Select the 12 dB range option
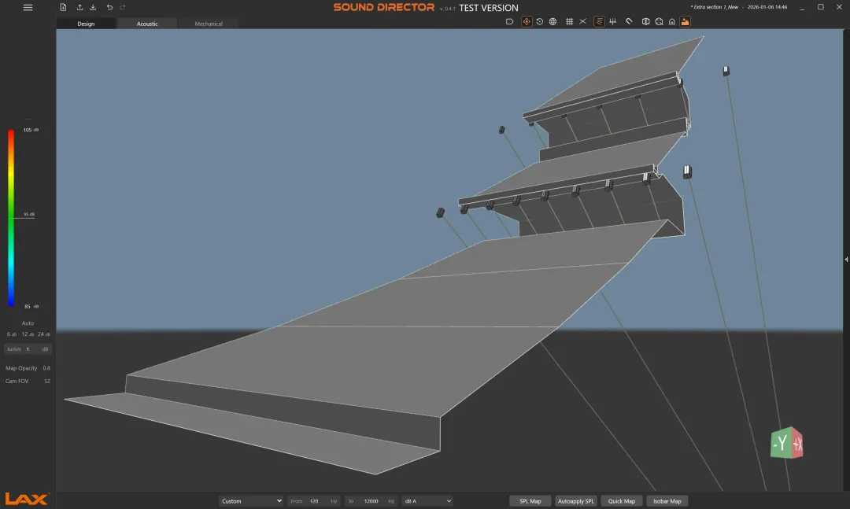 28,334
